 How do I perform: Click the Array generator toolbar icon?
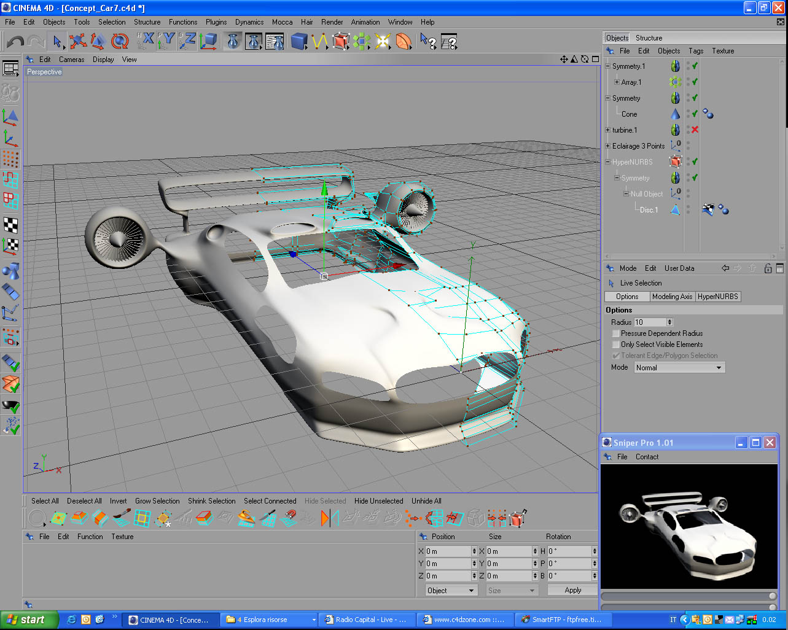coord(361,41)
